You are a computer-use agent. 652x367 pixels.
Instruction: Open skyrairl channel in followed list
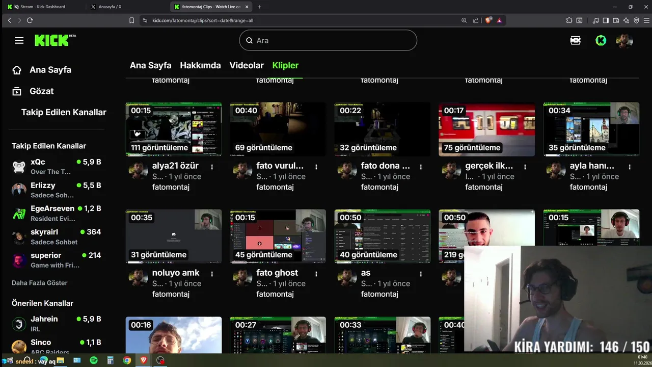point(56,237)
